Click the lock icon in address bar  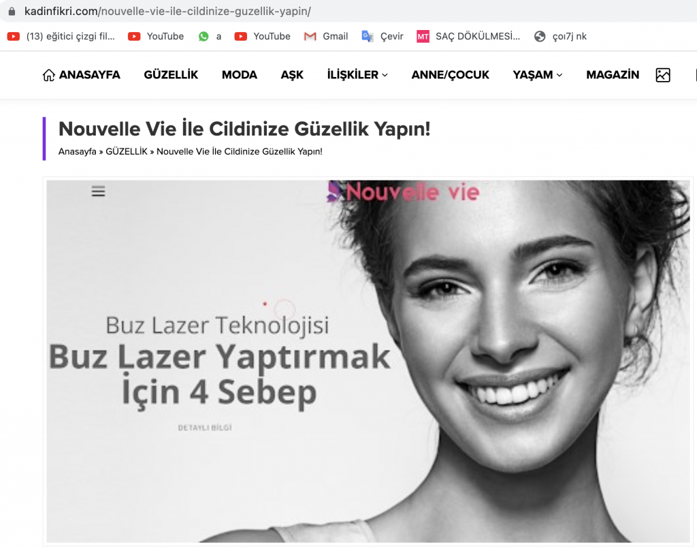click(12, 11)
